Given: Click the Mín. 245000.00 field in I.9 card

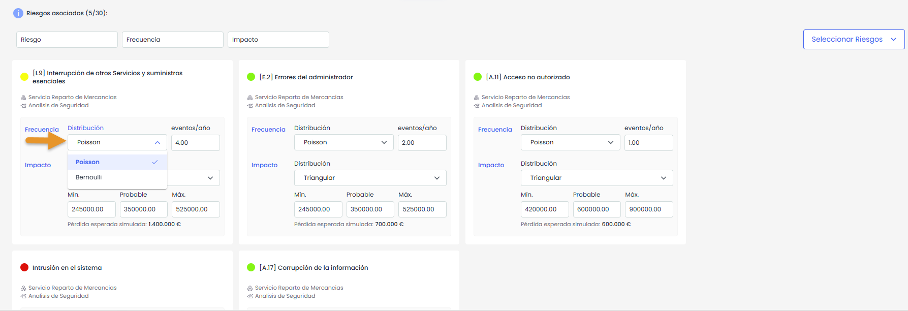Looking at the screenshot, I should pos(91,209).
